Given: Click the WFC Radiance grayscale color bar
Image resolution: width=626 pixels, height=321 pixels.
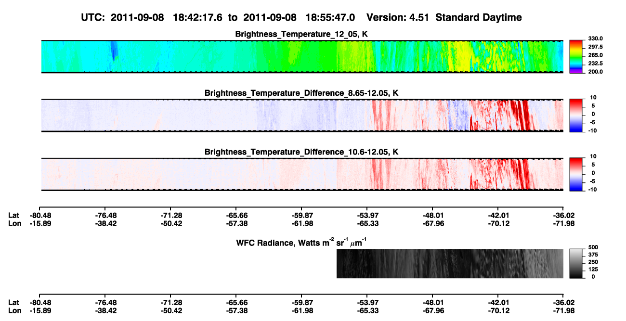Looking at the screenshot, I should (x=576, y=263).
